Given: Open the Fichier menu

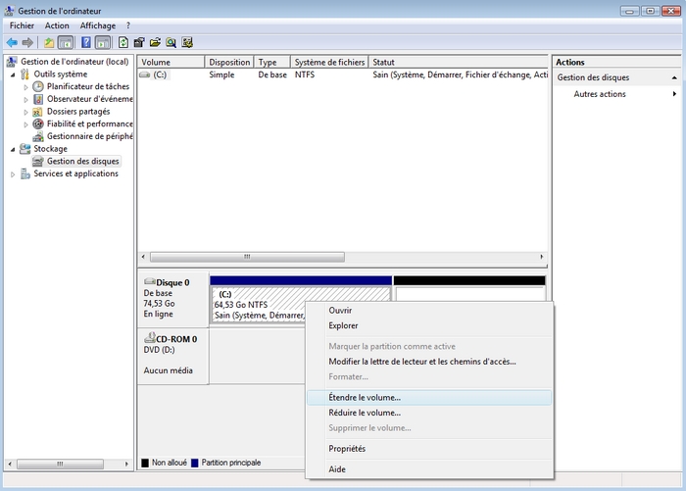Looking at the screenshot, I should tap(22, 25).
